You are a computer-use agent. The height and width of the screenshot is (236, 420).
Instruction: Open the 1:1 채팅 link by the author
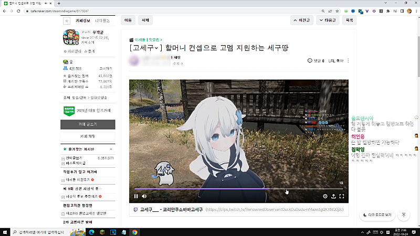(175, 58)
